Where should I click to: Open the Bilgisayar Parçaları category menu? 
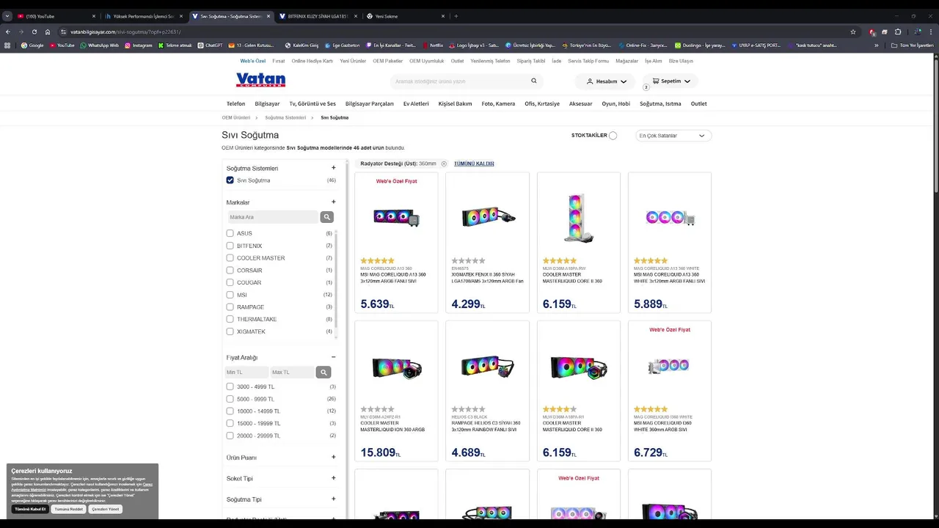(x=370, y=103)
